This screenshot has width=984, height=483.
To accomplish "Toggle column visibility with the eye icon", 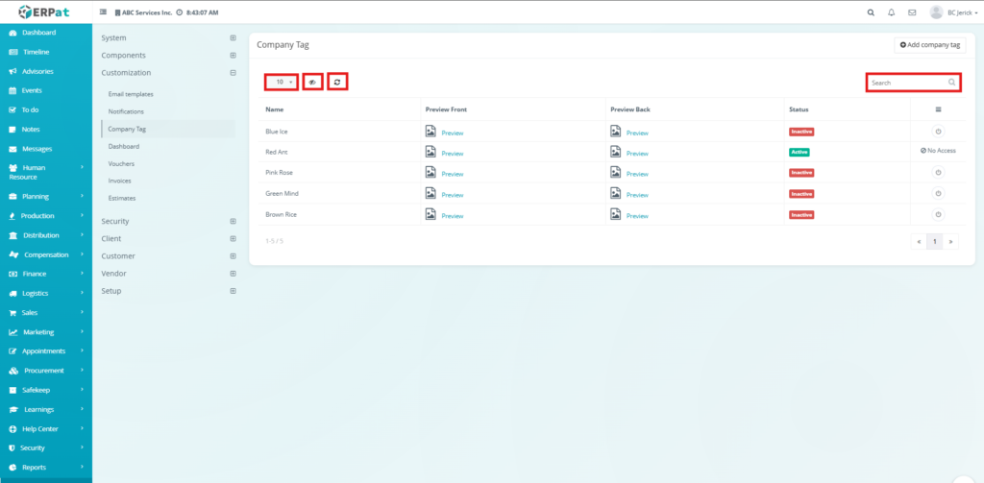I will coord(311,83).
